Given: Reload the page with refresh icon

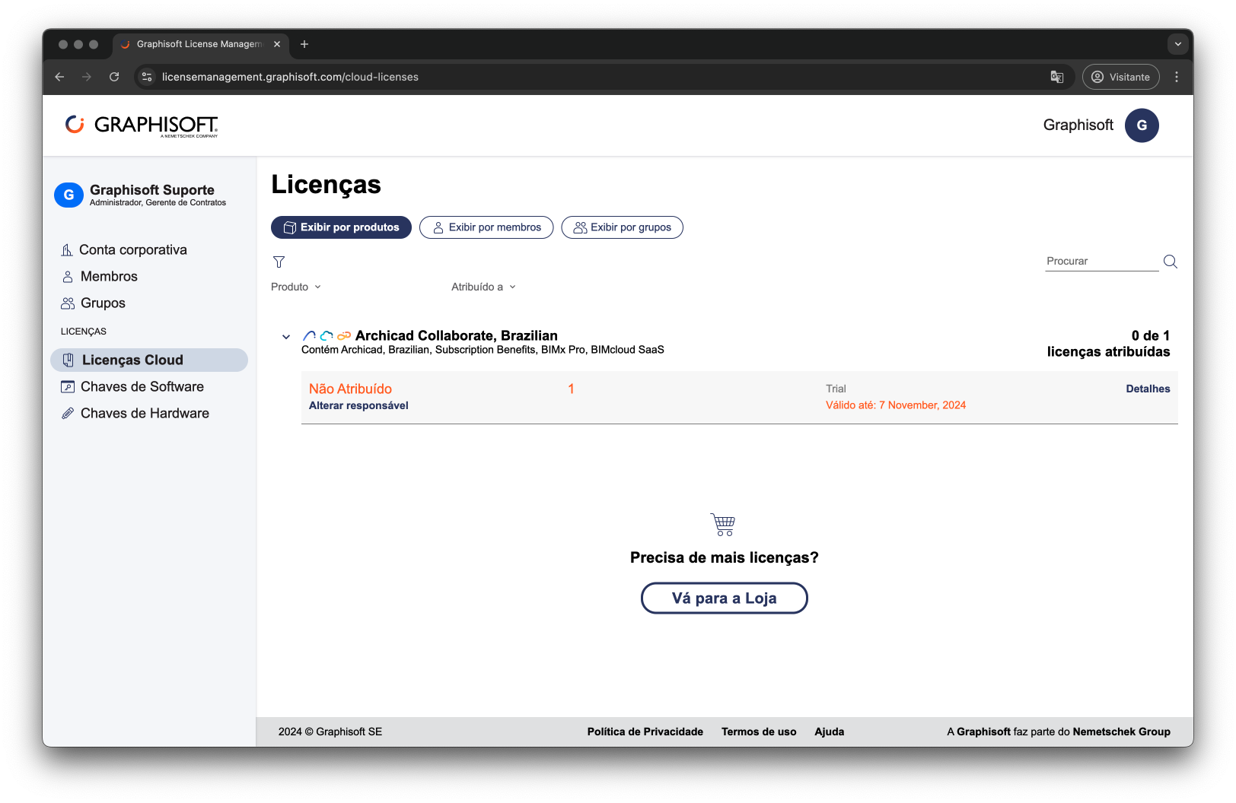Looking at the screenshot, I should pos(114,77).
